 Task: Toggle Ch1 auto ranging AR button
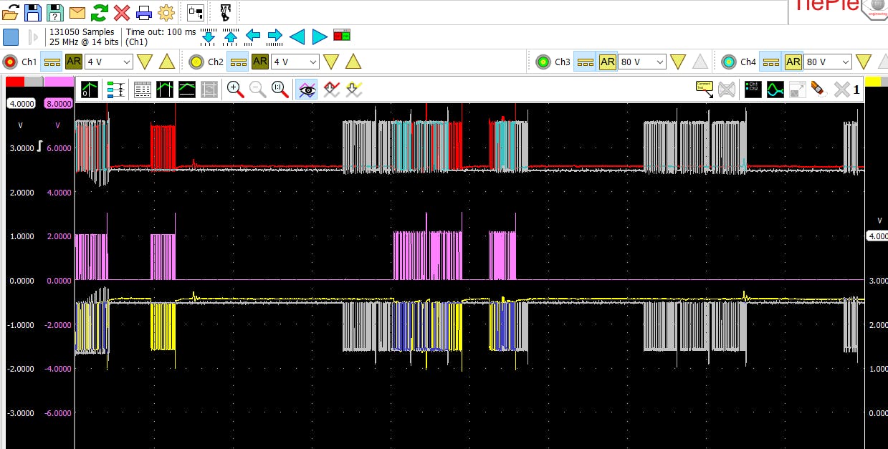(x=73, y=62)
